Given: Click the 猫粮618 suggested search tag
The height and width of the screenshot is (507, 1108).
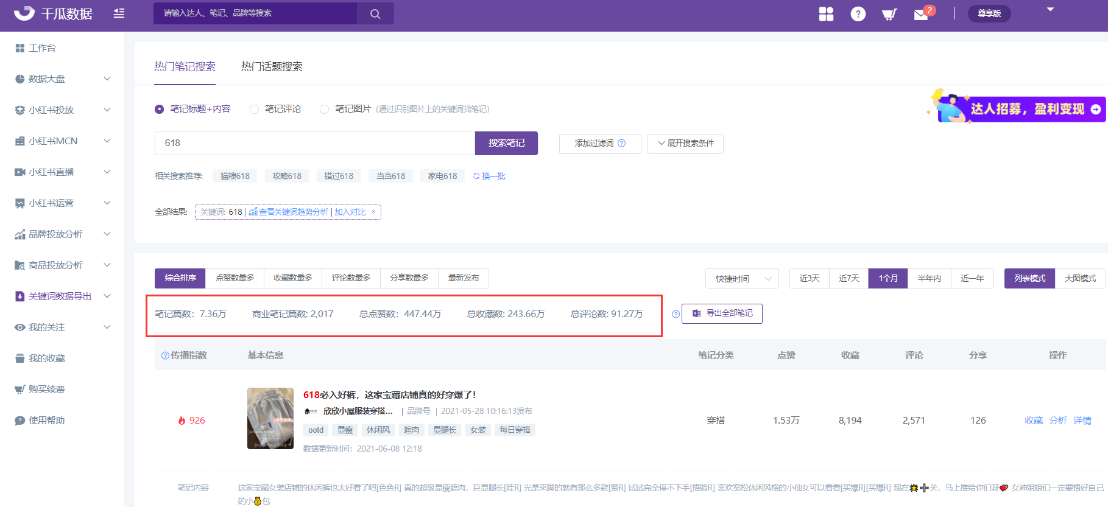Looking at the screenshot, I should pos(235,176).
